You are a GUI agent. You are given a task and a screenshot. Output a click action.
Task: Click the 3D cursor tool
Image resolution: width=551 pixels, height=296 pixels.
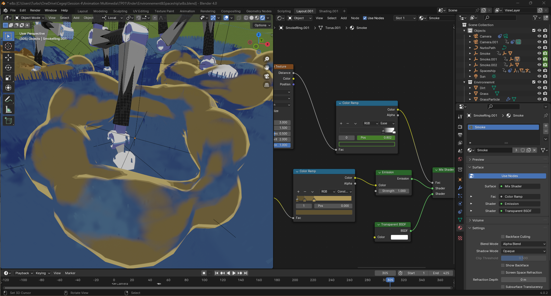pos(8,46)
